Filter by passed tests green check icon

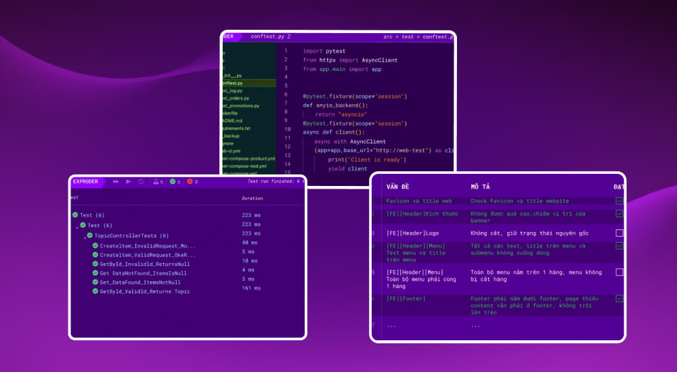[x=172, y=182]
